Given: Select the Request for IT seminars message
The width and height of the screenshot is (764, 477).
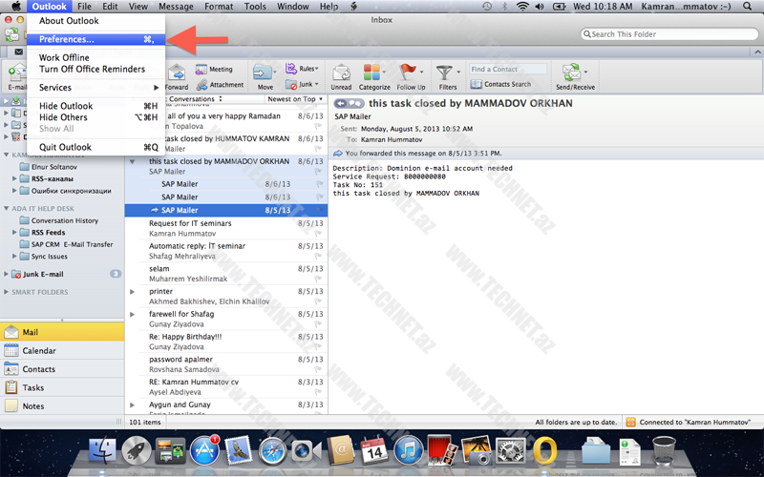Looking at the screenshot, I should (x=226, y=228).
